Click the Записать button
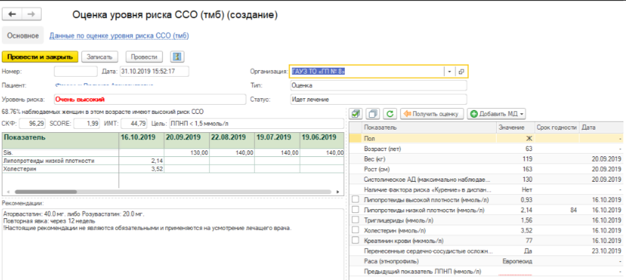The image size is (626, 280). pos(99,57)
